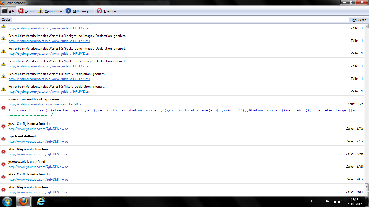Screen dimensions: 369x207
Task: Click the Action Center flag icon
Action: click(327, 202)
